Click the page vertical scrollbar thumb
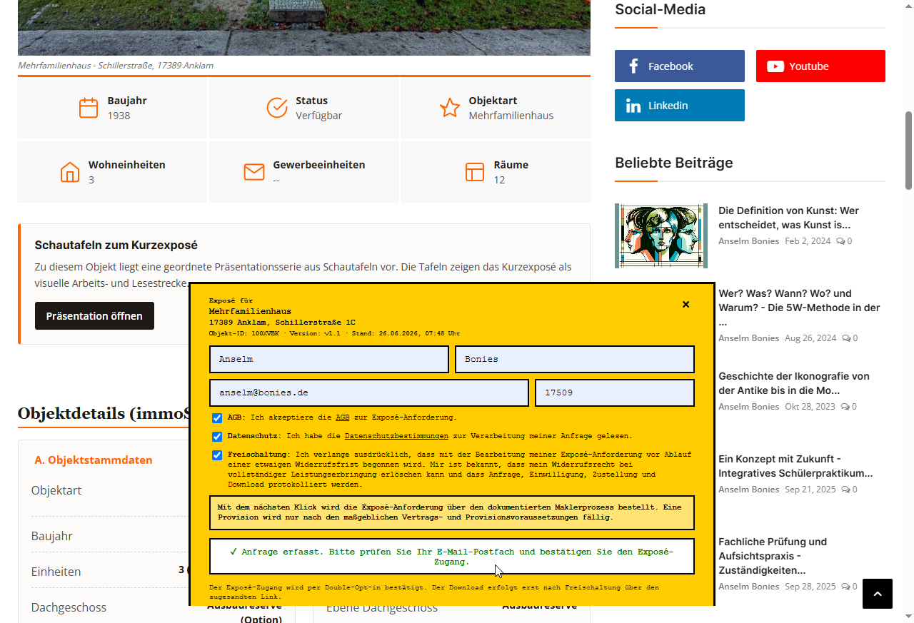The height and width of the screenshot is (623, 914). 909,150
